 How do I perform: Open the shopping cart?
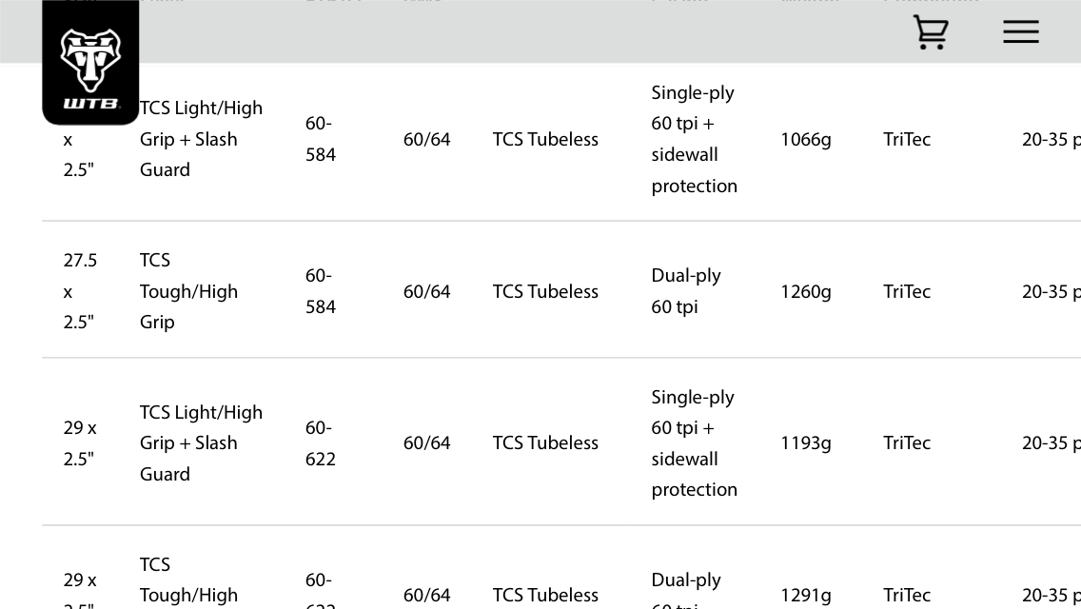coord(930,31)
